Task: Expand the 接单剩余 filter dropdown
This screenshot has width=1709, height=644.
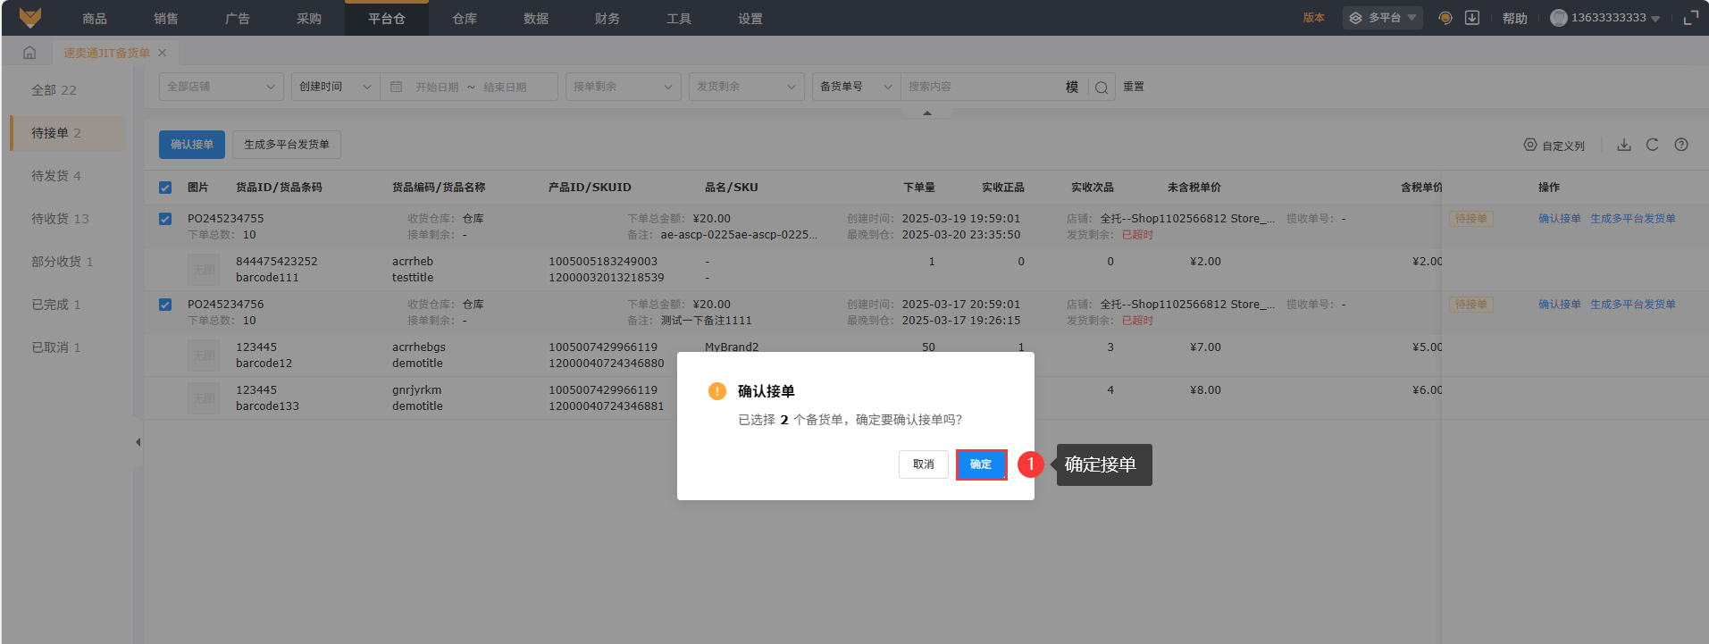Action: 623,87
